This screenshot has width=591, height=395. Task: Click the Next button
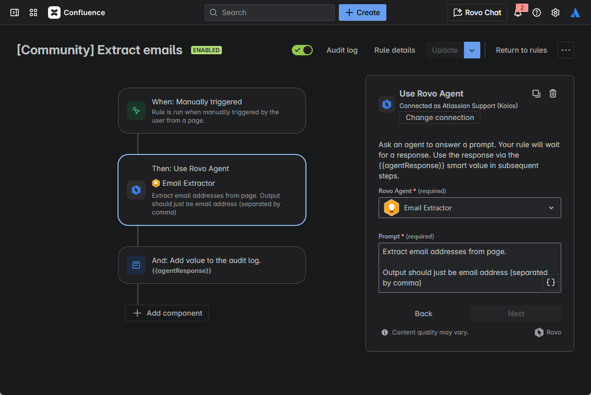[516, 313]
